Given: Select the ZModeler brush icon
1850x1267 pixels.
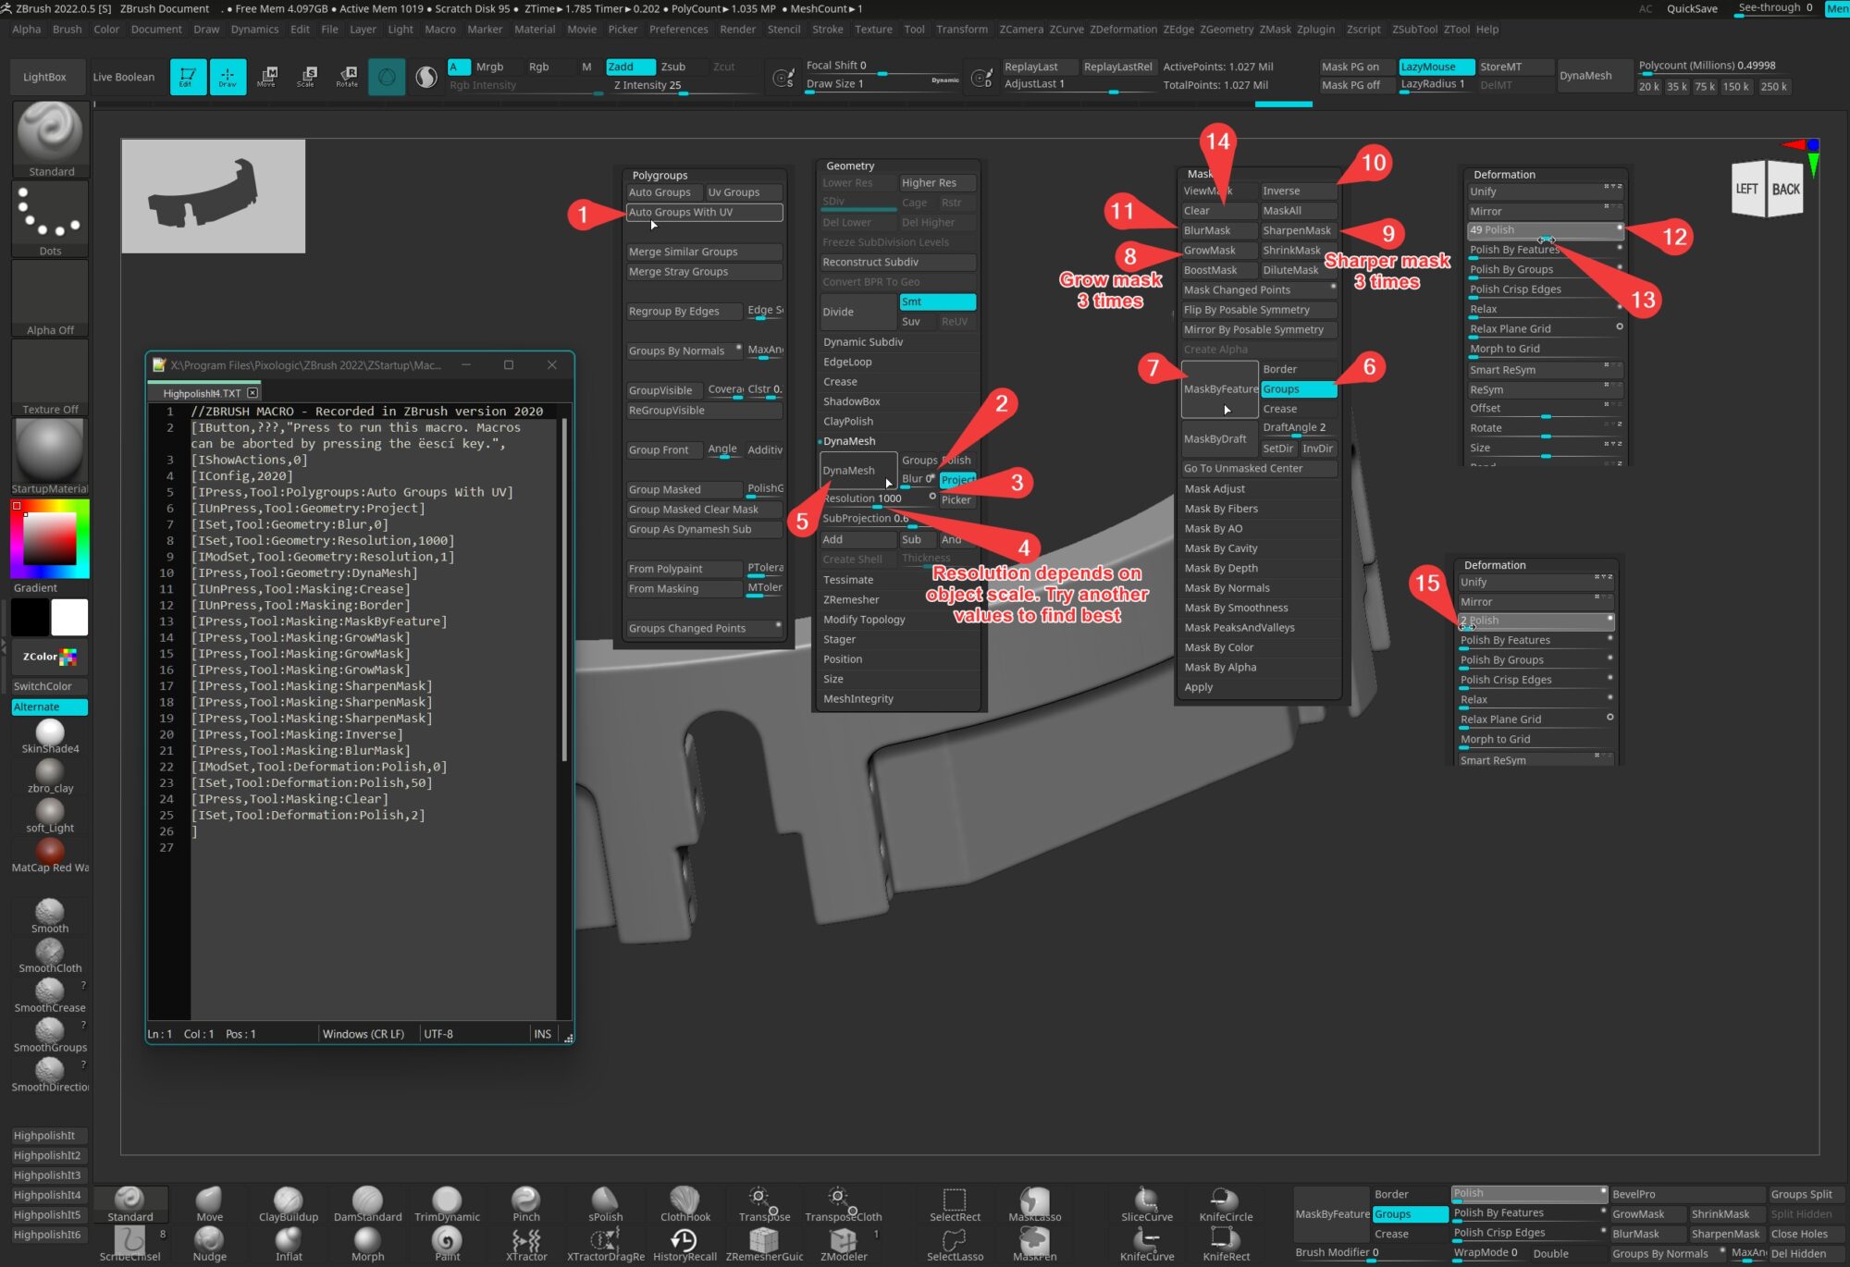Looking at the screenshot, I should pos(843,1242).
